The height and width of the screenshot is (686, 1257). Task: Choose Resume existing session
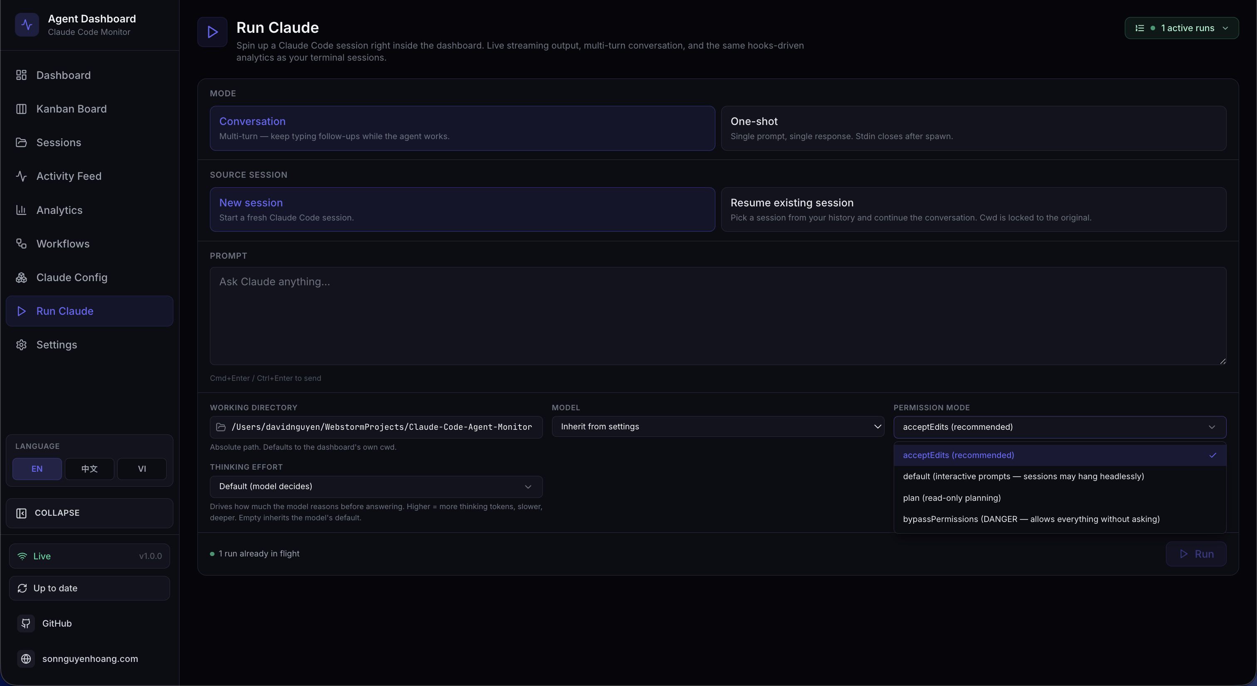click(974, 210)
